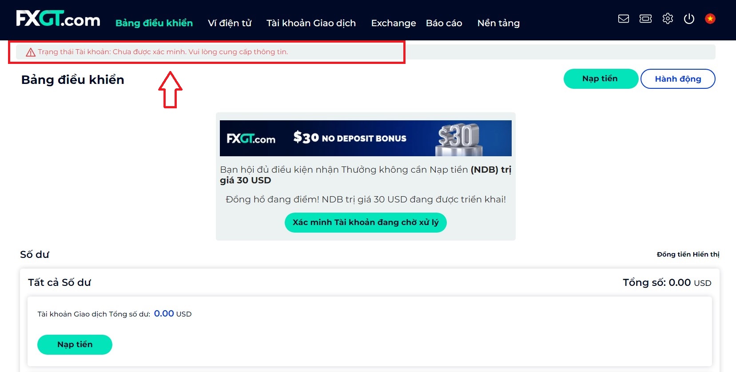Screen dimensions: 736x372
Task: Click the top Nạp tiền button
Action: point(601,79)
